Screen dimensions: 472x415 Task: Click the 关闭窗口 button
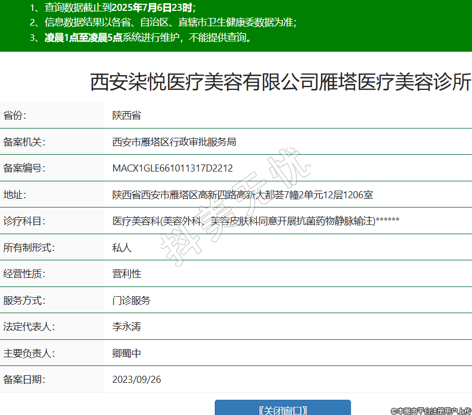coord(282,410)
